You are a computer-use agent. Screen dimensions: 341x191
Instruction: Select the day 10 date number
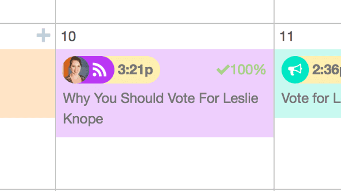(68, 36)
